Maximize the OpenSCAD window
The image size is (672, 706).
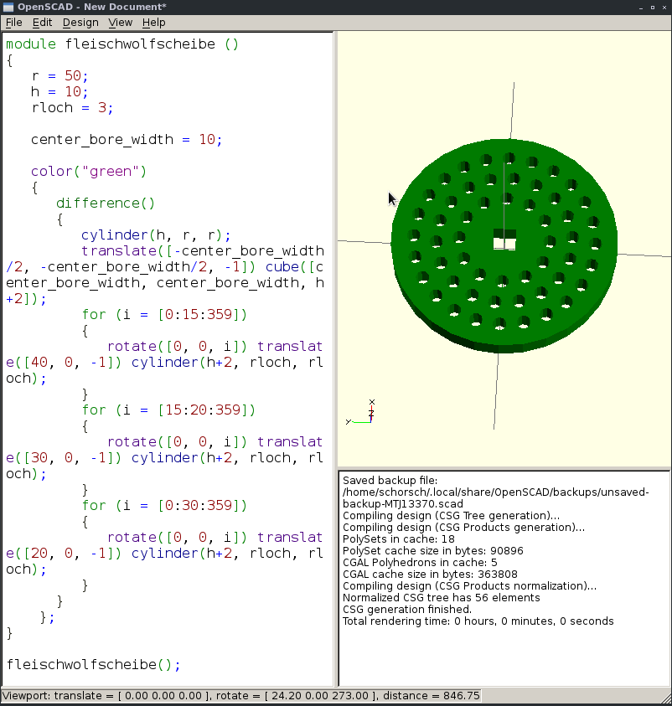649,7
